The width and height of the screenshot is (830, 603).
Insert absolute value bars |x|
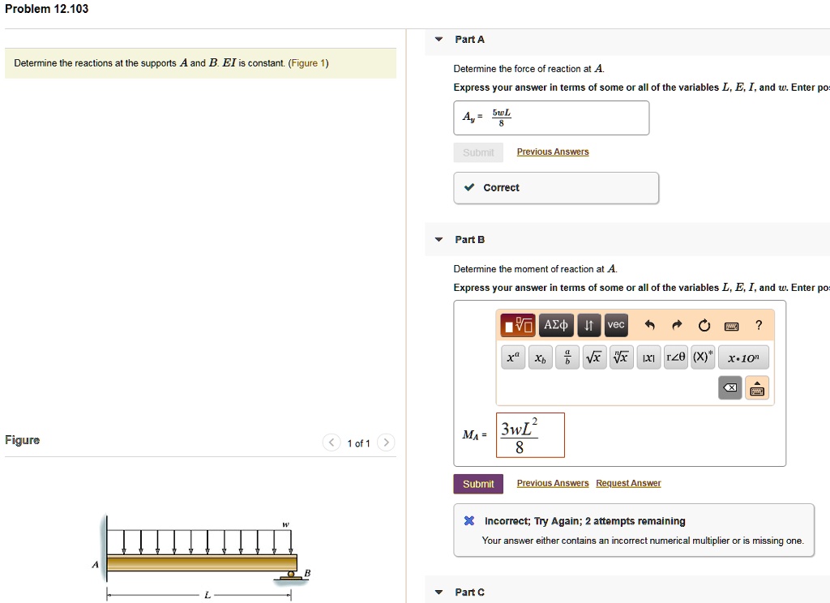pos(648,357)
